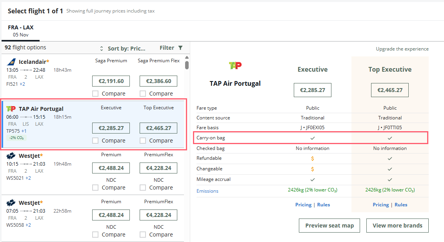The height and width of the screenshot is (242, 444).
Task: Click the WestJet logo for the 10:15 flight
Action: tap(11, 155)
